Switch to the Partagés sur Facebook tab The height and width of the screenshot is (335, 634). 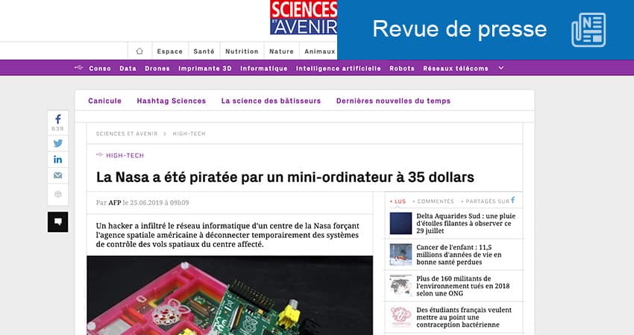[488, 201]
